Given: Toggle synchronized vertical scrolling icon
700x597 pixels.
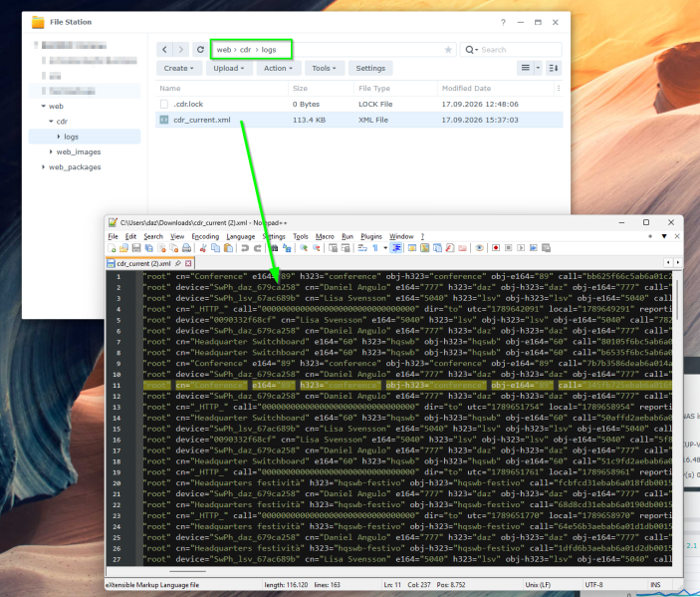Looking at the screenshot, I should tap(333, 248).
